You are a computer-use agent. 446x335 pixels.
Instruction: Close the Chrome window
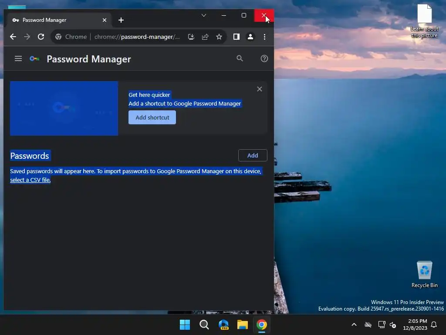(x=264, y=15)
